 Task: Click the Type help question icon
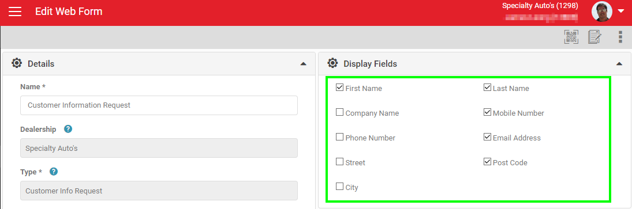(54, 172)
